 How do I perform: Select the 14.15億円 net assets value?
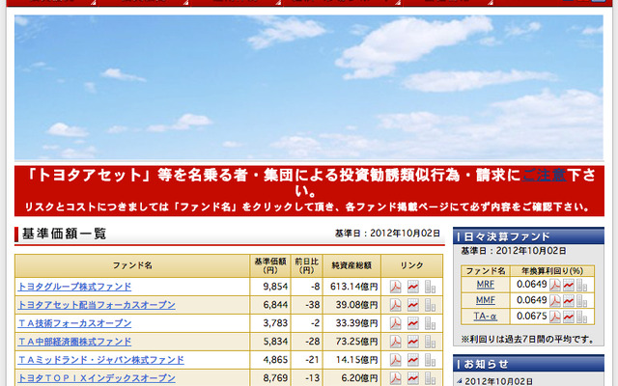pos(356,360)
